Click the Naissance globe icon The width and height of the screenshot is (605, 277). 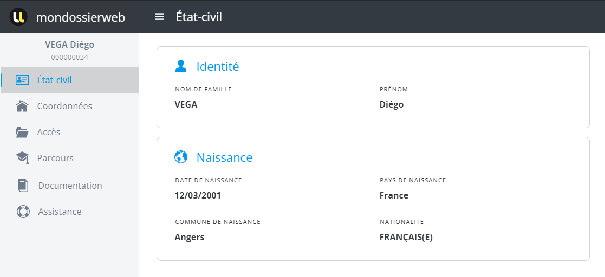pyautogui.click(x=181, y=157)
